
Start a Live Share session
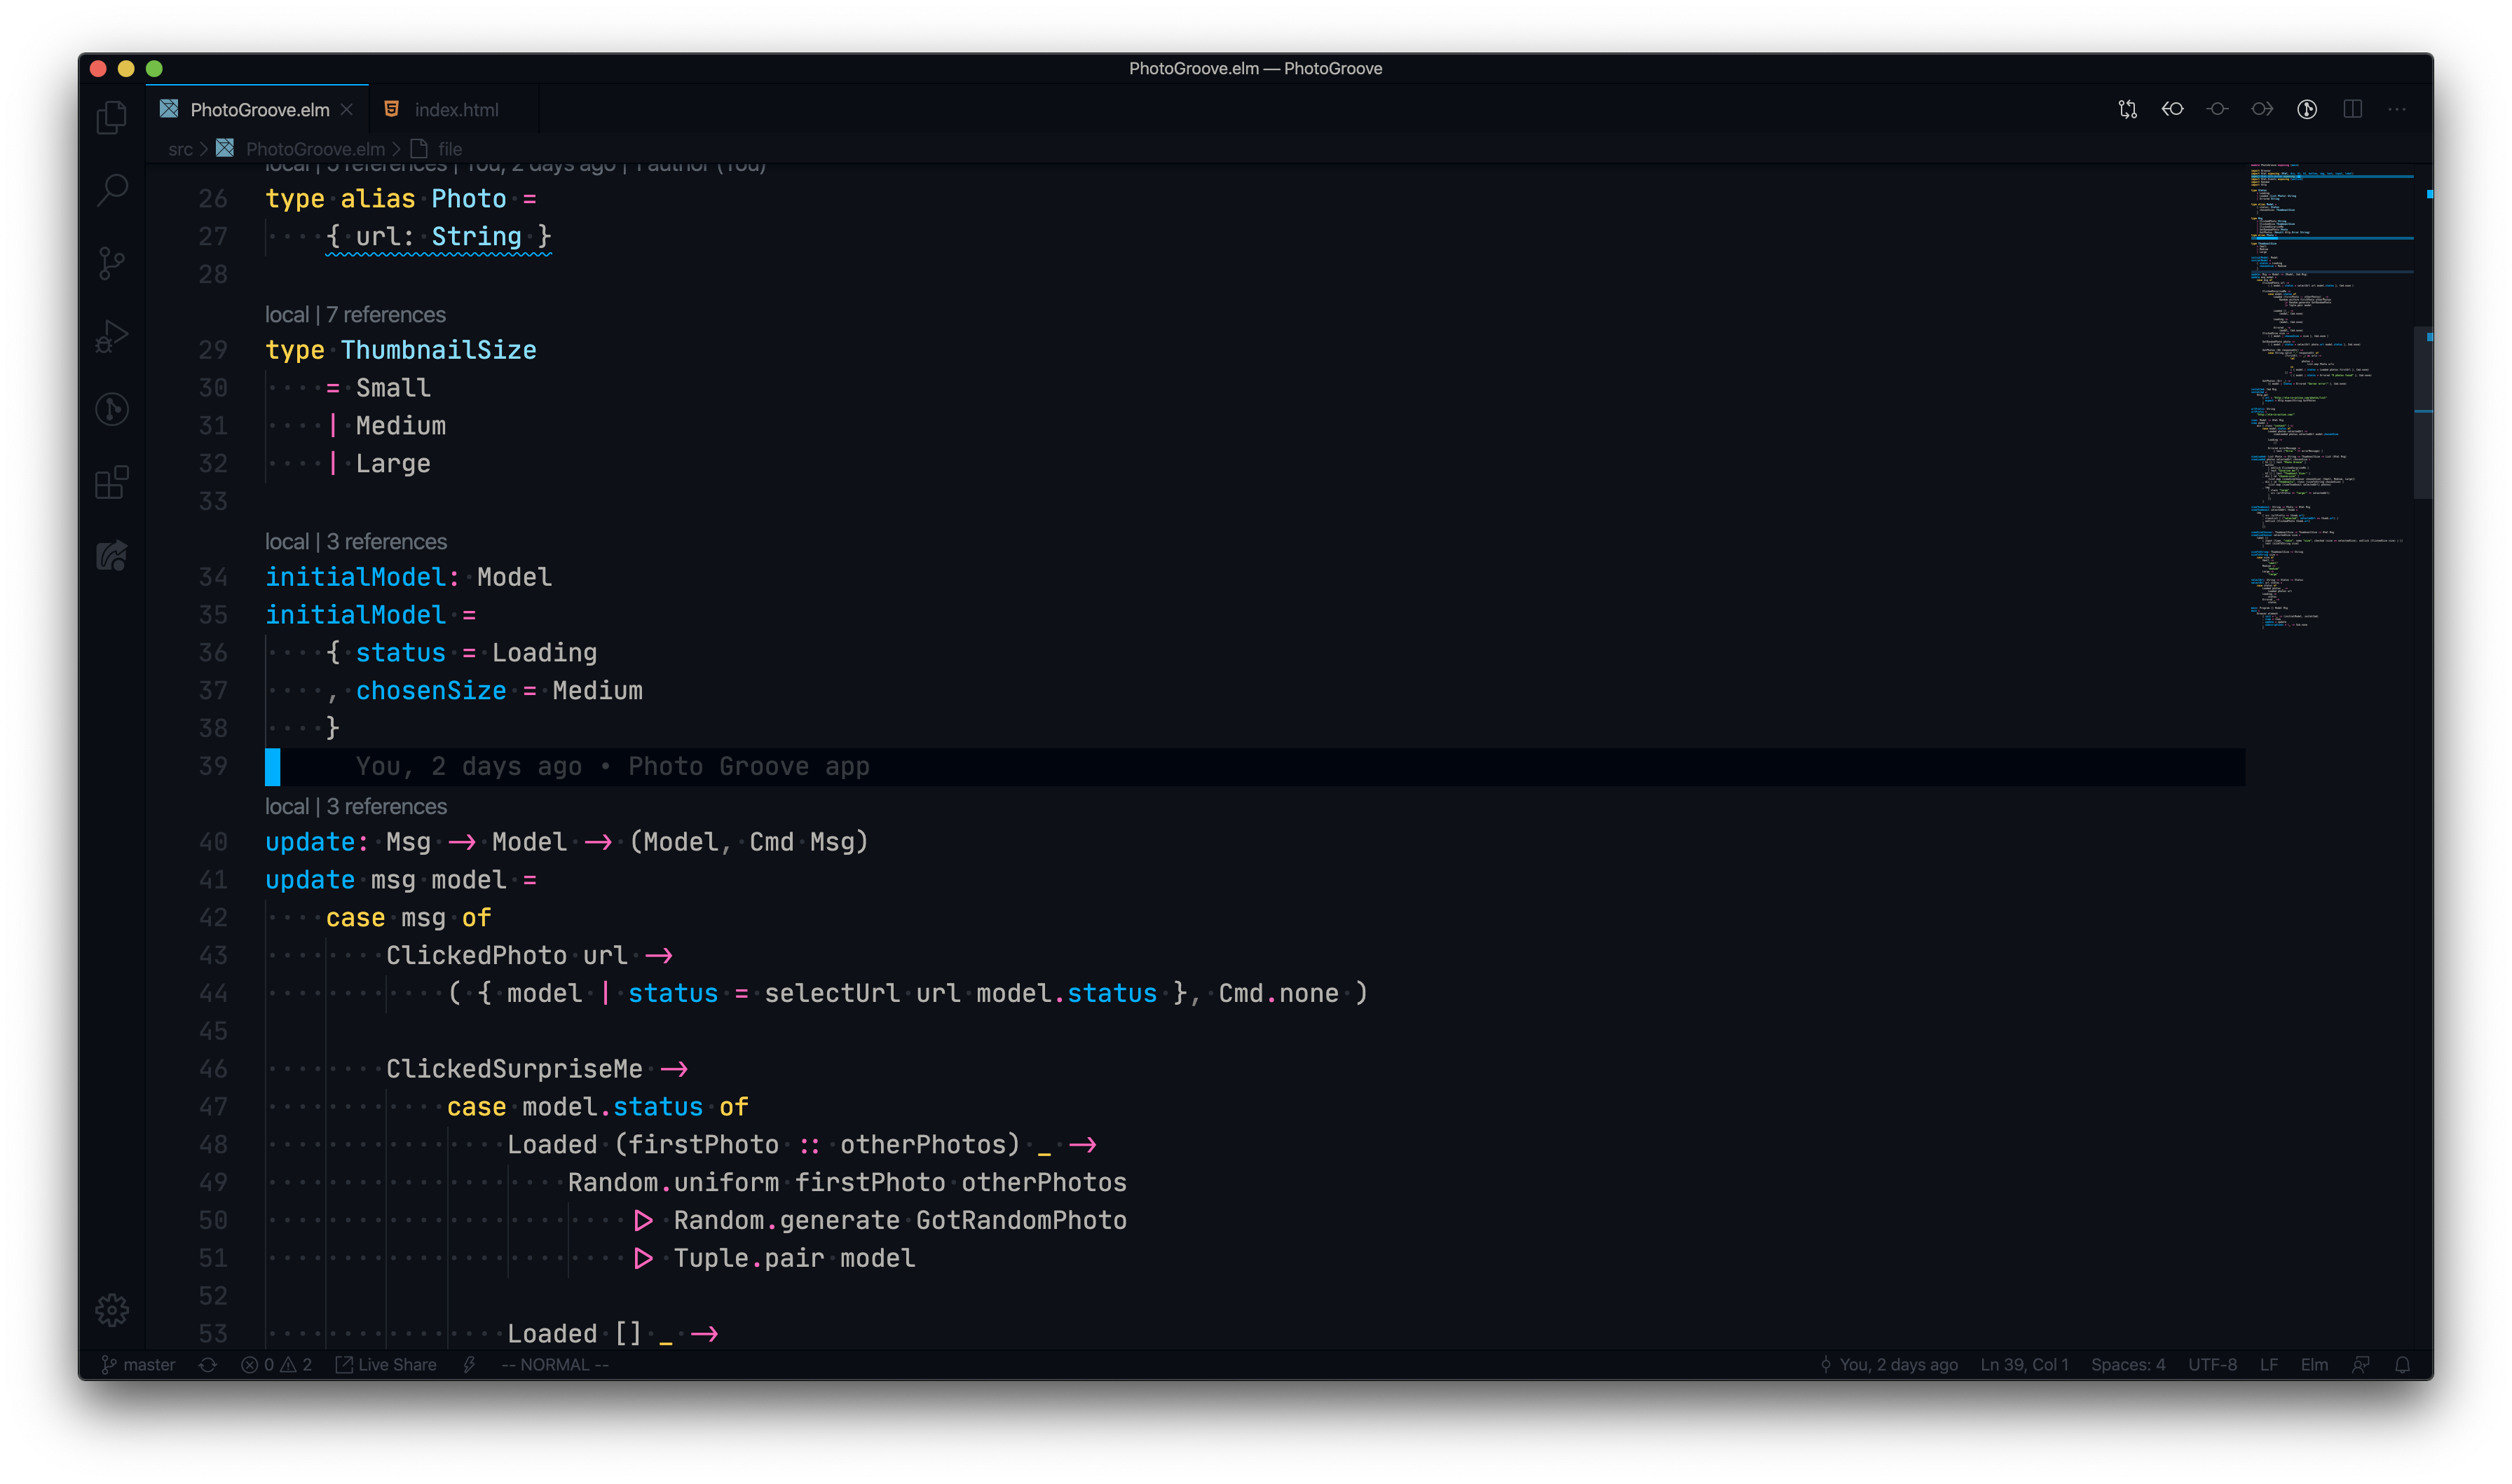click(x=386, y=1365)
